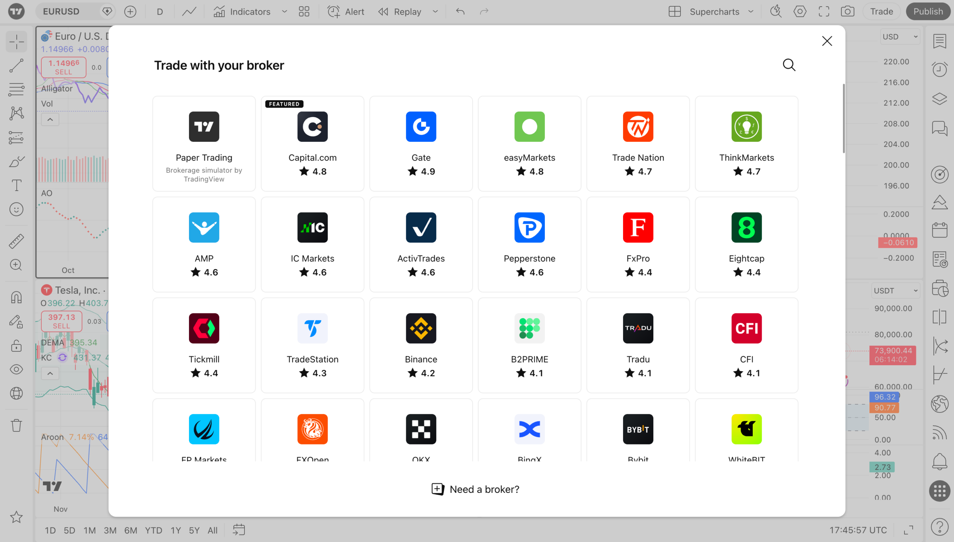Choose the AMP broker
The image size is (954, 542).
204,244
